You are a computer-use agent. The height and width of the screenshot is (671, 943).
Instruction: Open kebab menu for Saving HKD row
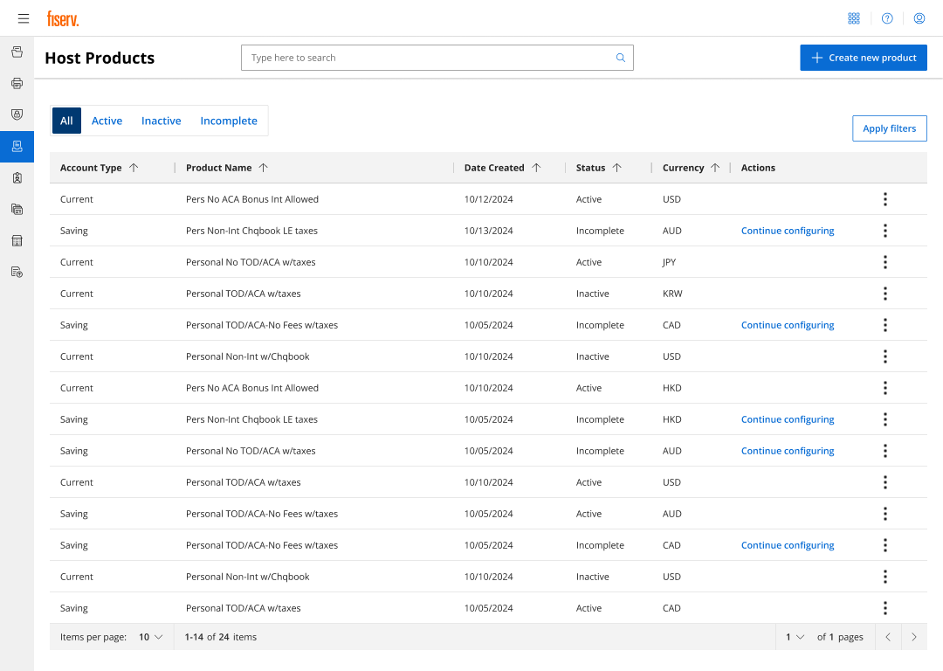click(884, 419)
